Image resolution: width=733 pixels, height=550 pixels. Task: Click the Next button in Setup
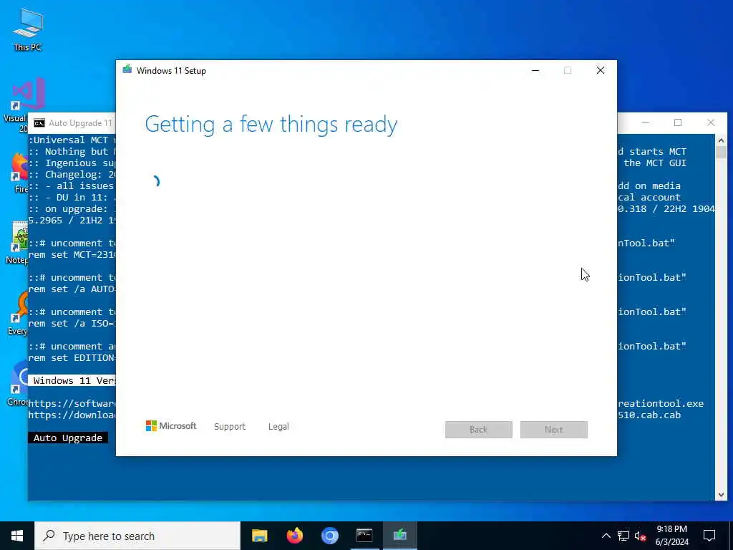(554, 430)
